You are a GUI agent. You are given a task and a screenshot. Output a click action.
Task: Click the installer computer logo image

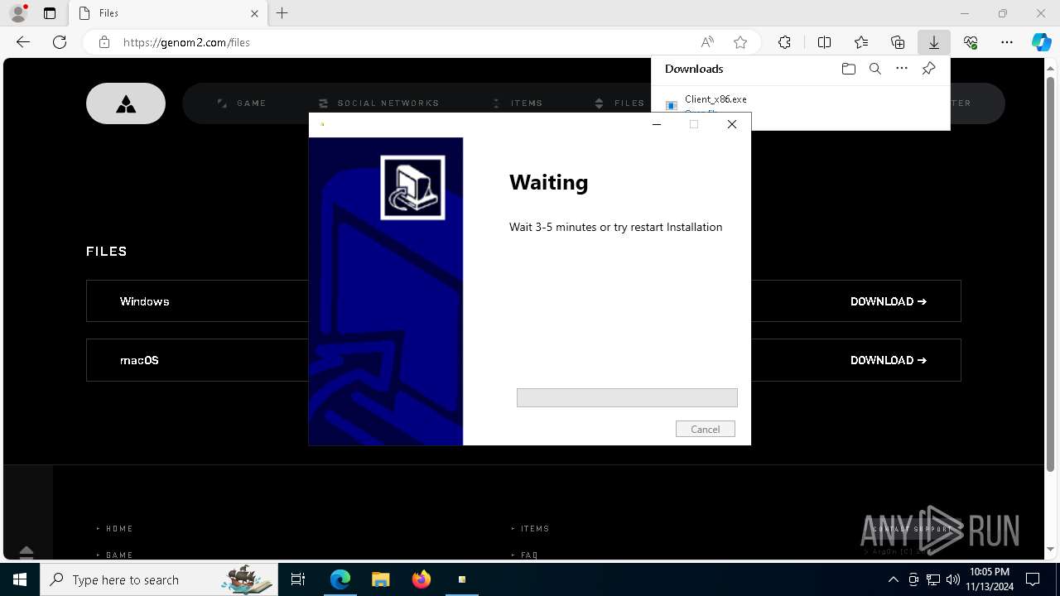[x=412, y=188]
